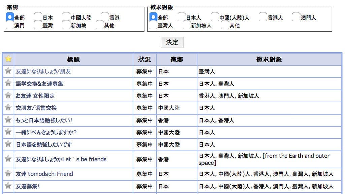This screenshot has width=345, height=194.
Task: Select 新加坡 hometown radio button
Action: click(67, 25)
